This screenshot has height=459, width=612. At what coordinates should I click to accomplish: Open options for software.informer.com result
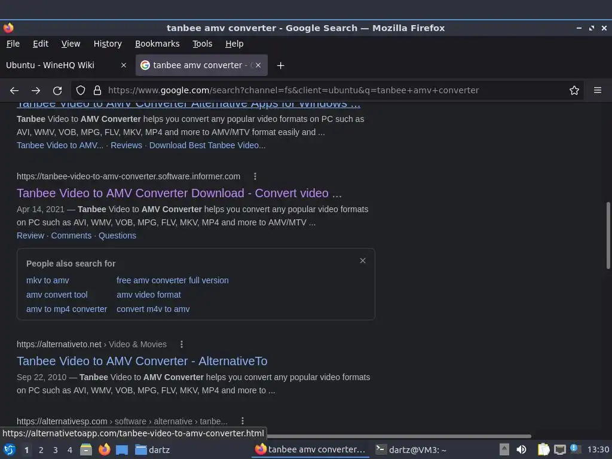[x=255, y=176]
